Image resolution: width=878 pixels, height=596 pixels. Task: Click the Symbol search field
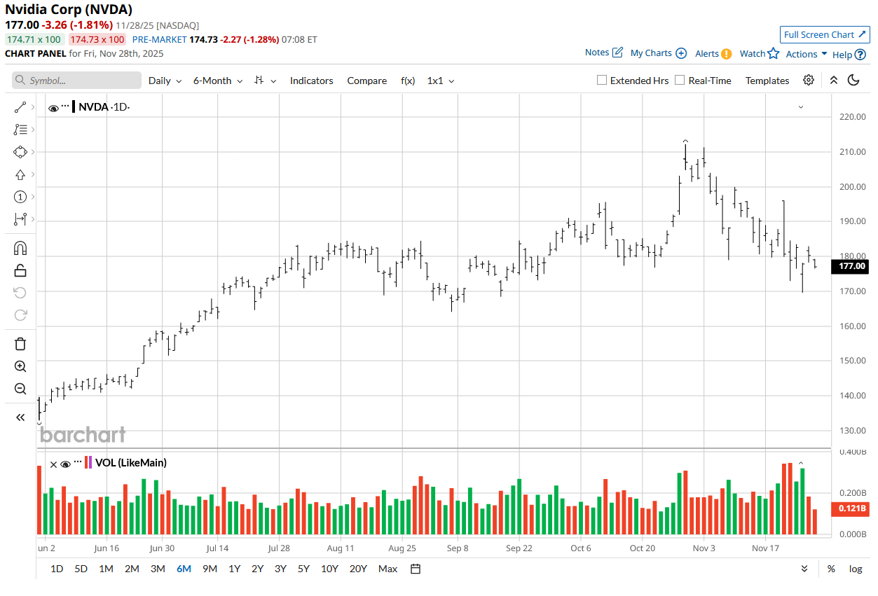pos(76,81)
